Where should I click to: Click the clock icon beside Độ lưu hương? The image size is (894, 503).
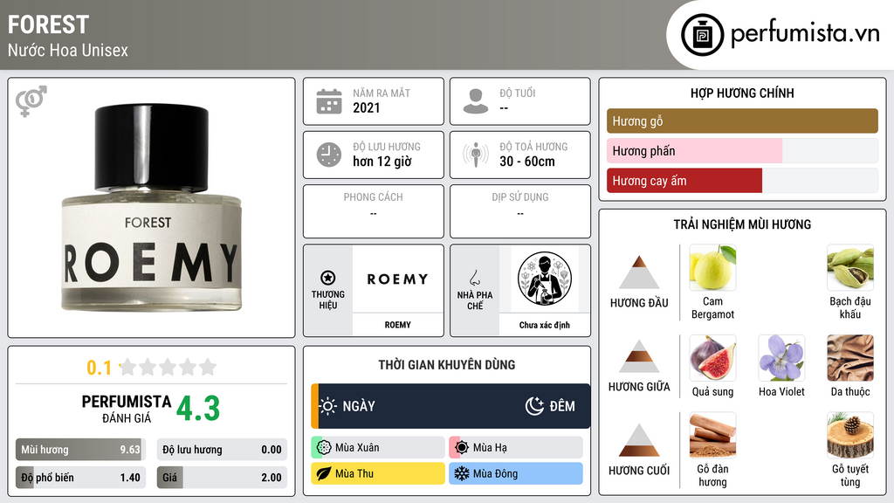[329, 155]
